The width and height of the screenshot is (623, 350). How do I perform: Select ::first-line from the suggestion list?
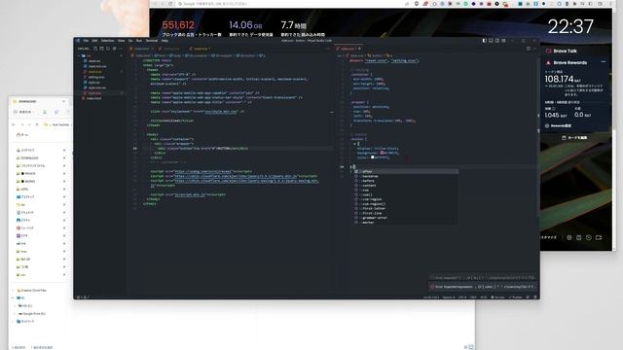point(405,213)
